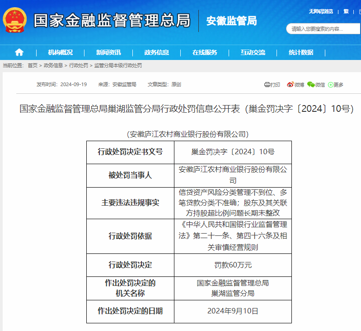Screen dimensions: 361x331
Task: Open 监管分局本级行政处罚 breadcrumb link
Action: [x=118, y=66]
